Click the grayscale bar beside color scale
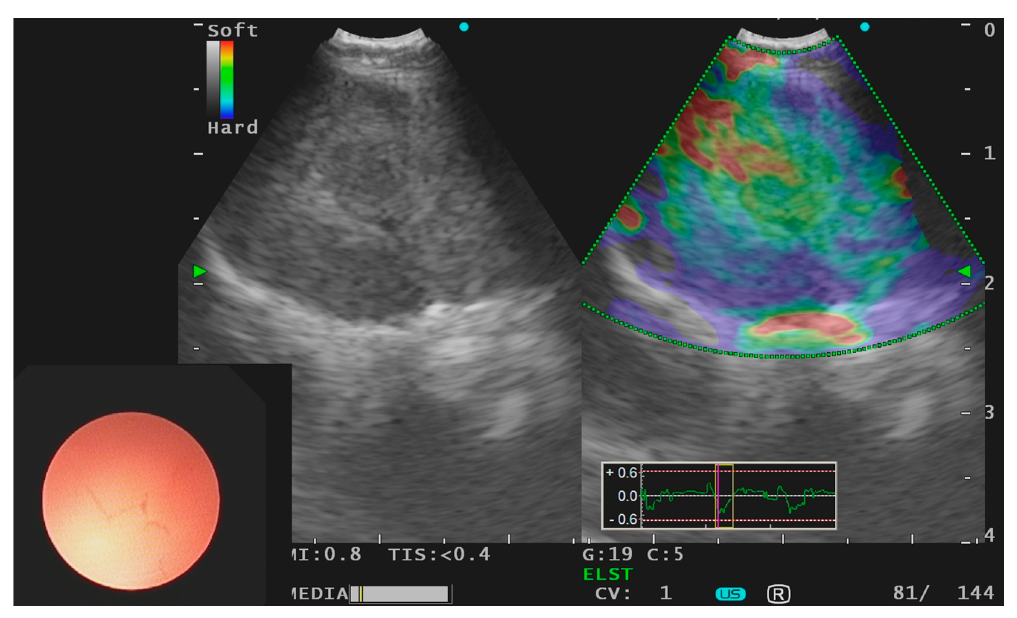The image size is (1017, 618). click(213, 79)
